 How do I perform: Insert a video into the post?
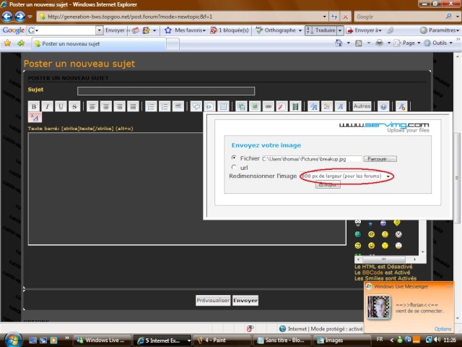click(295, 106)
